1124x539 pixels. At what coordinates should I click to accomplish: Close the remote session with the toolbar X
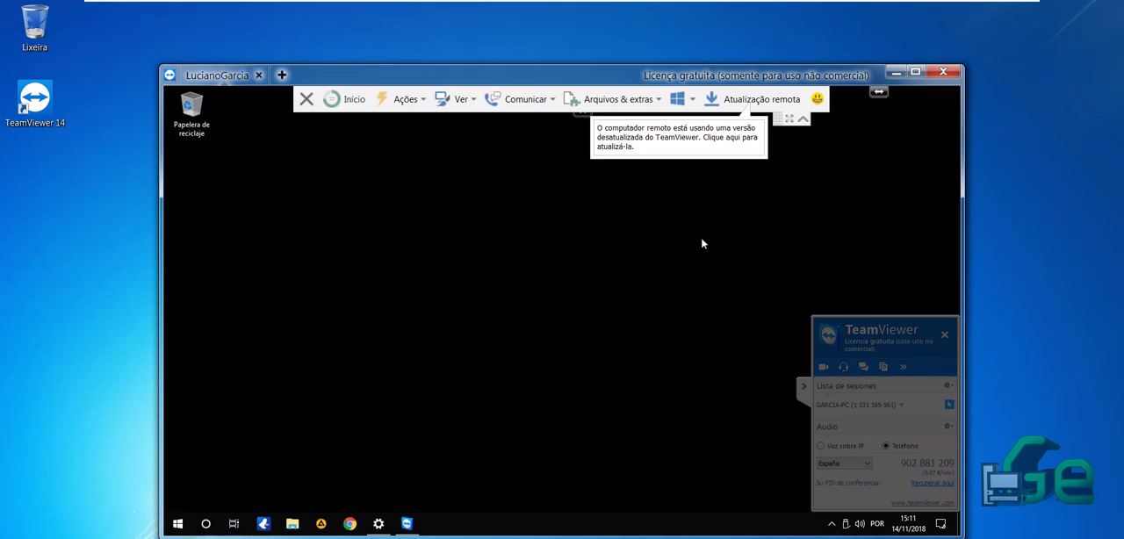pyautogui.click(x=306, y=99)
